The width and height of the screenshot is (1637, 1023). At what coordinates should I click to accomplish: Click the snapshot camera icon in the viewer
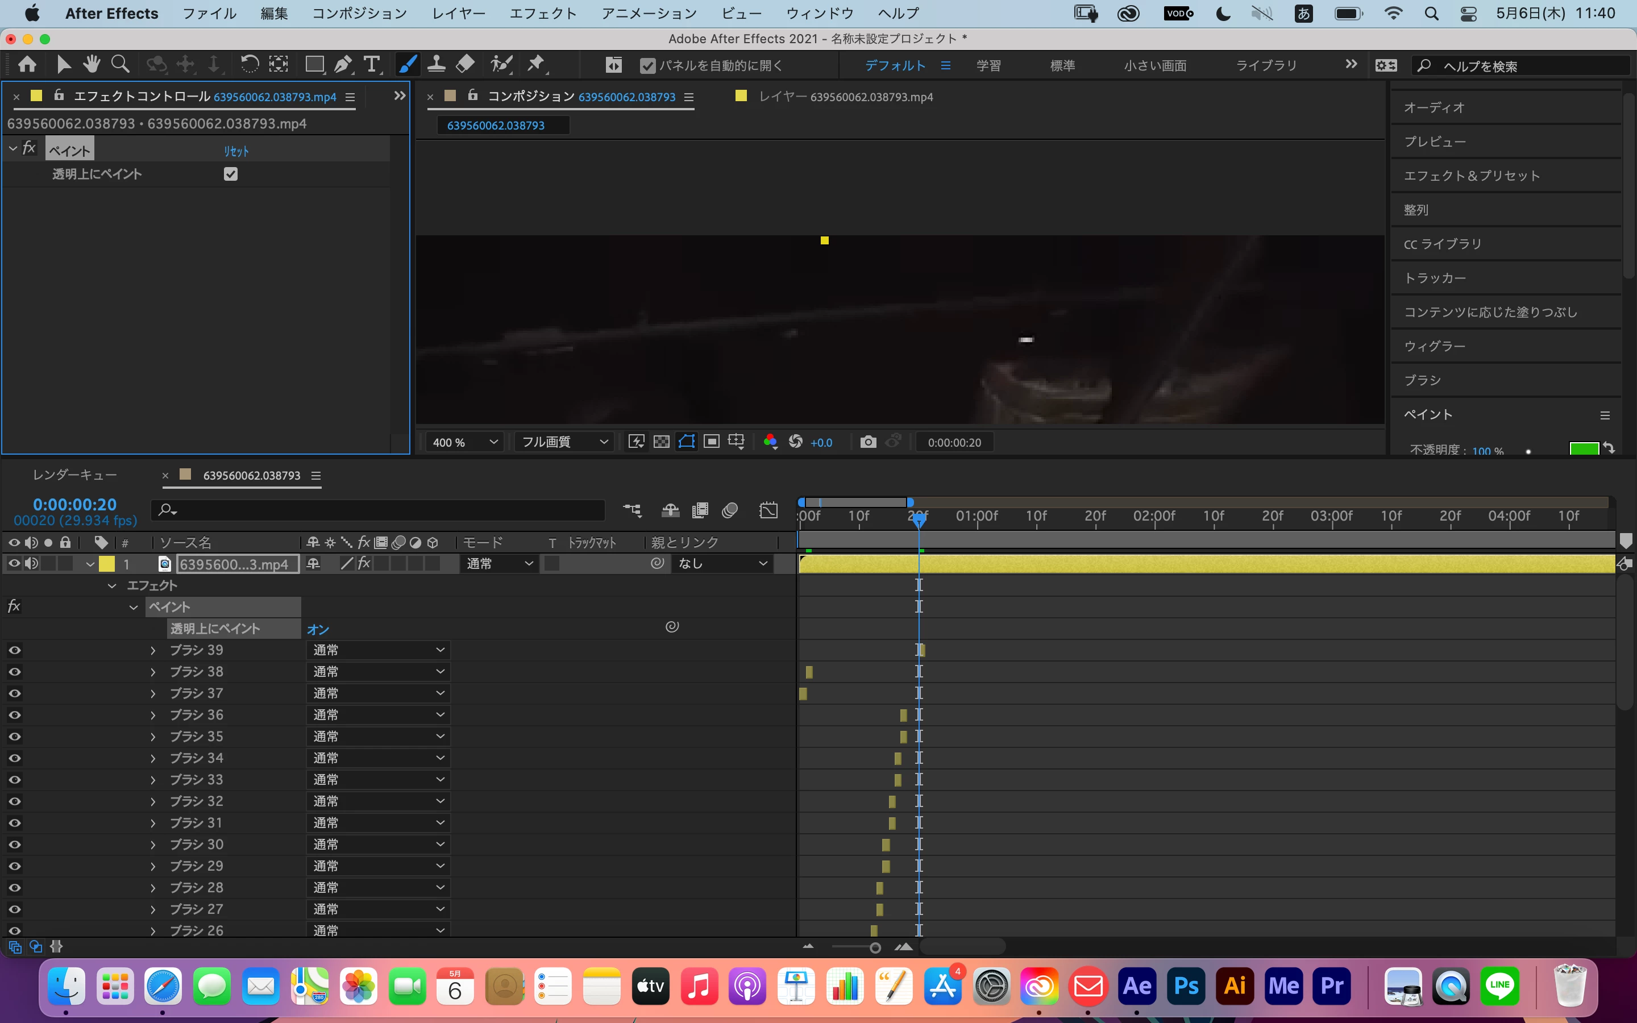coord(868,442)
